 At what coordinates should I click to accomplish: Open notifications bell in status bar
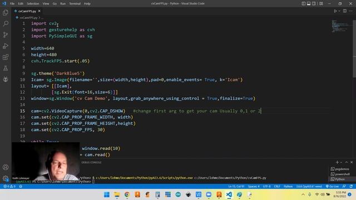tap(351, 187)
